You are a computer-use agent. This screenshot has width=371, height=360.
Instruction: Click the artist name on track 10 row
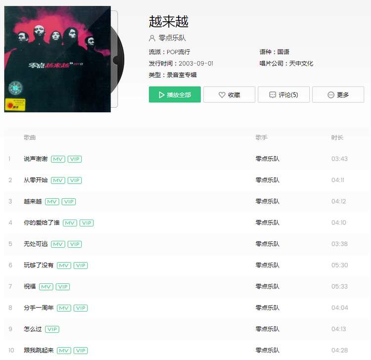pyautogui.click(x=267, y=350)
